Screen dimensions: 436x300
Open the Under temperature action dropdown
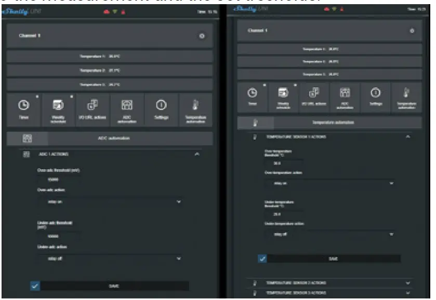pos(330,234)
